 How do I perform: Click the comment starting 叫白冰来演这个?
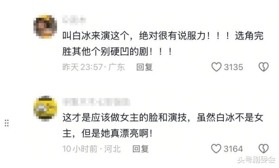[163, 44]
